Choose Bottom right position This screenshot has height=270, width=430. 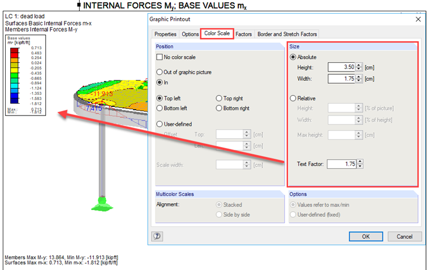tap(219, 108)
